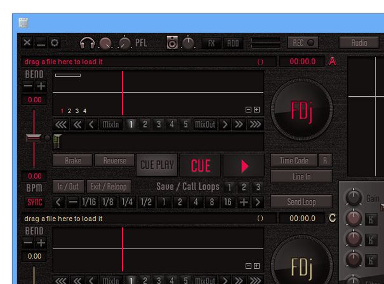Screen dimensions: 384x284
Task: Call saved loop 1
Action: [x=230, y=187]
